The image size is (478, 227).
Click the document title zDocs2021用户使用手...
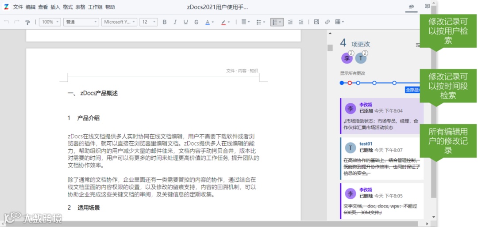pyautogui.click(x=217, y=7)
